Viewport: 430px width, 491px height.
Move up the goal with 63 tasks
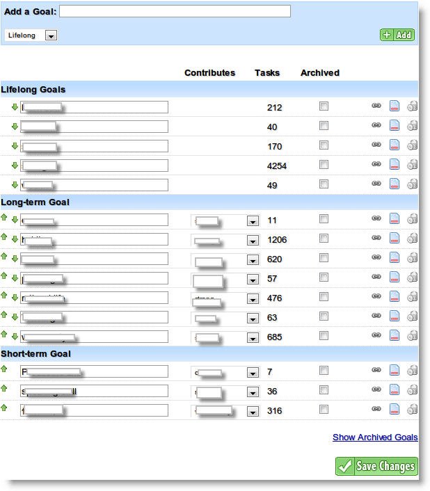(3, 314)
